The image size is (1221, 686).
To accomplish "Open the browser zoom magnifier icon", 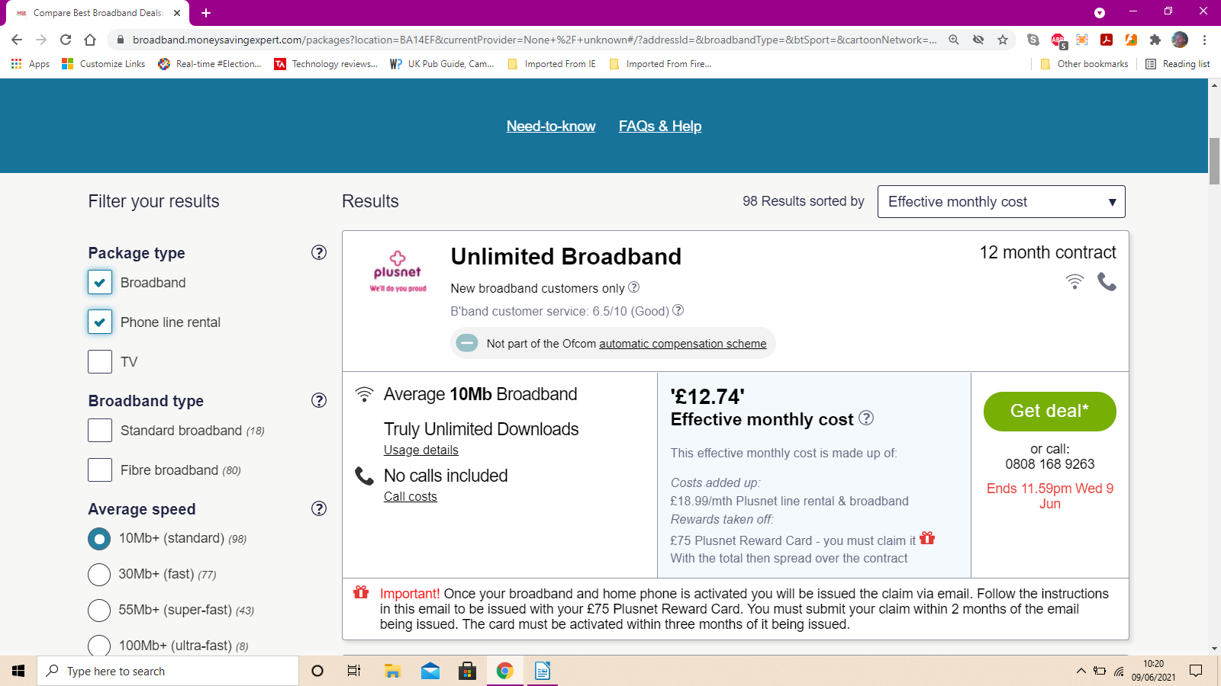I will (954, 40).
